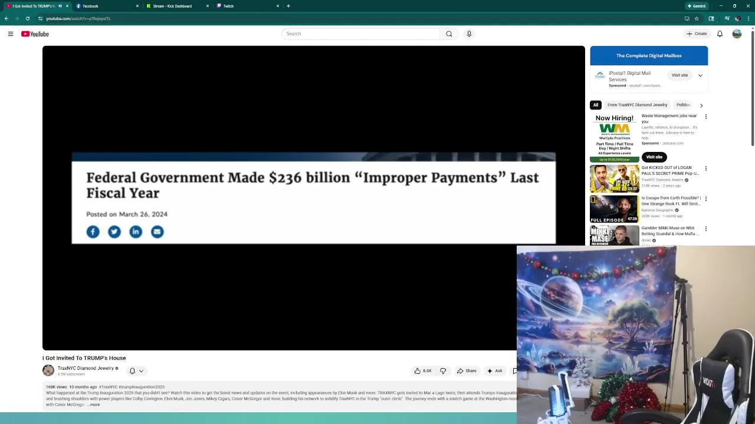View site information icon beside URL
This screenshot has height=424, width=755.
(x=40, y=18)
